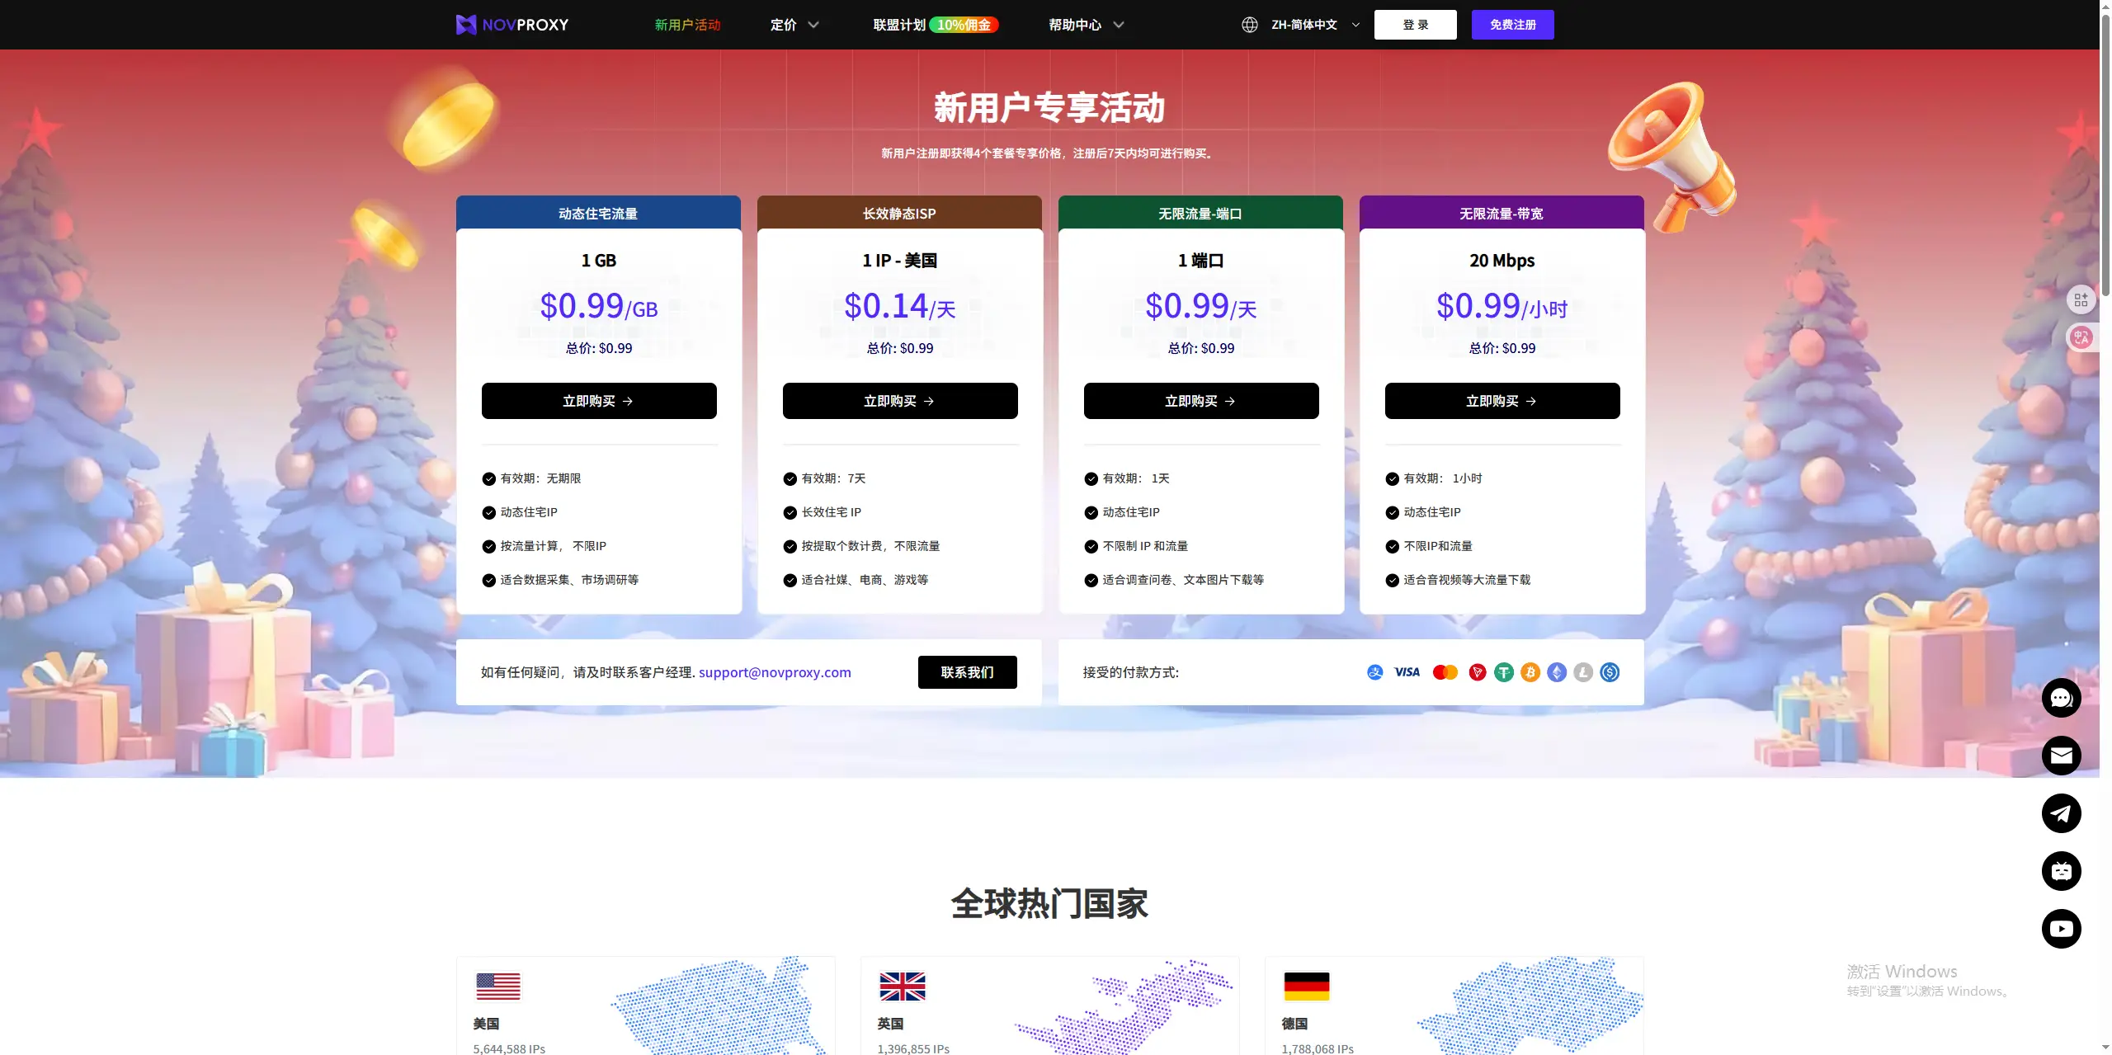Expand the 帮助中心 dropdown

(1086, 25)
